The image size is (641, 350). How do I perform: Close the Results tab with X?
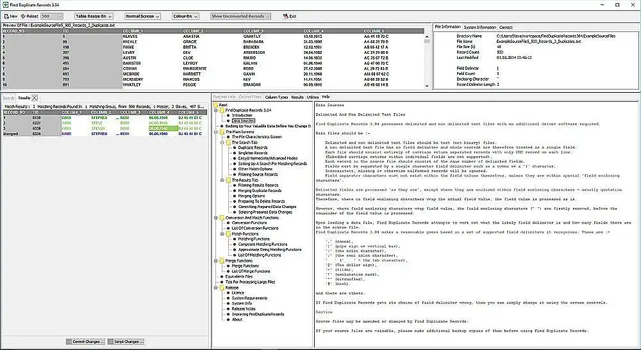coord(35,97)
